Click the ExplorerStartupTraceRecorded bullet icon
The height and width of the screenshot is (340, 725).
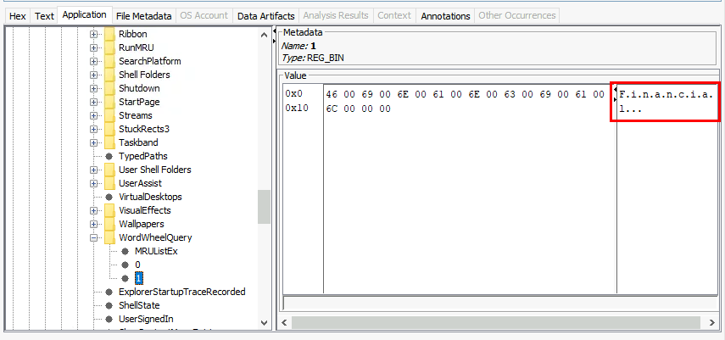tap(109, 292)
